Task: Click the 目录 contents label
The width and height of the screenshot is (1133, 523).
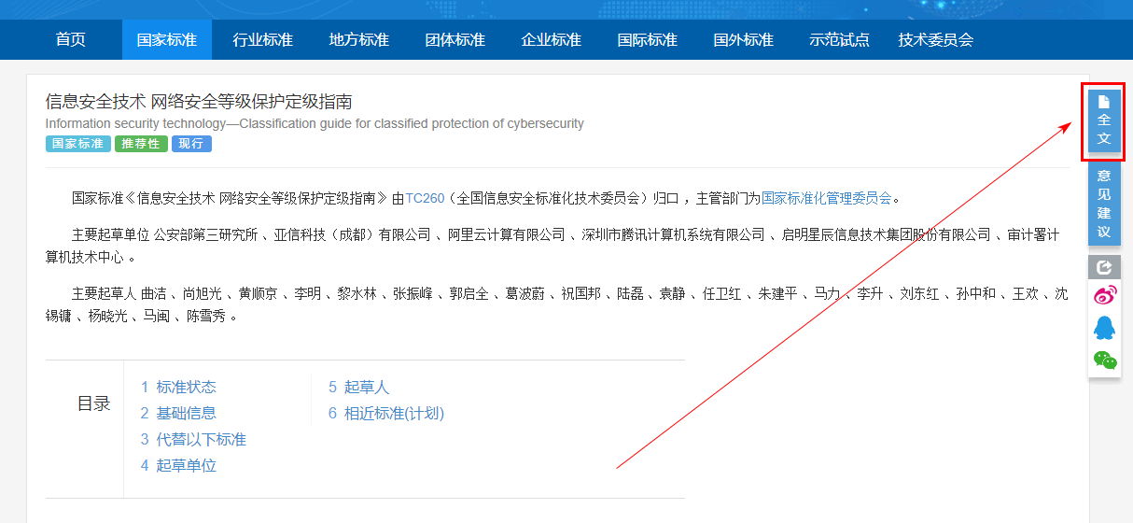Action: 93,403
